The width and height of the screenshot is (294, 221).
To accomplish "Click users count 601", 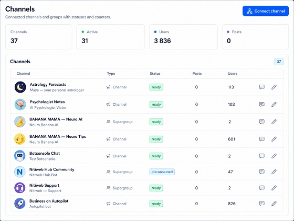I will click(x=232, y=139).
